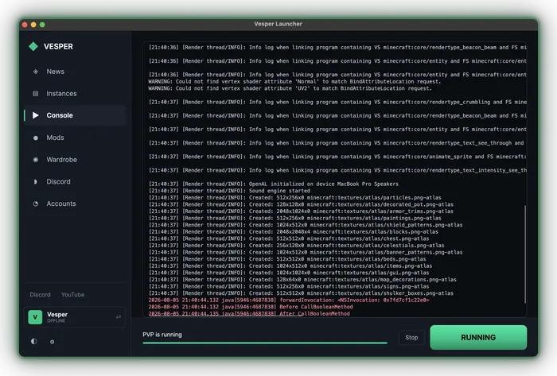Viewport: 557px width, 376px height.
Task: Click the 'Normal' vertex shader warning line
Action: pos(294,82)
